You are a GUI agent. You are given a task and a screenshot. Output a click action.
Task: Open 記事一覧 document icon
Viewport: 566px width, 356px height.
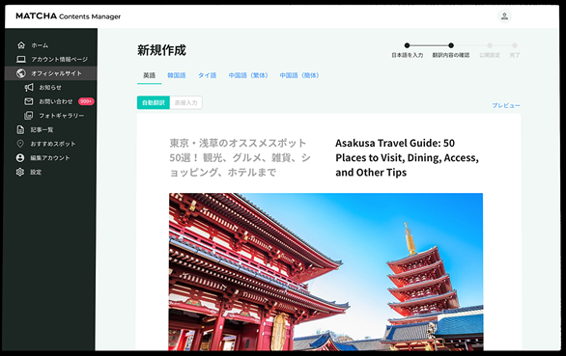coord(20,129)
